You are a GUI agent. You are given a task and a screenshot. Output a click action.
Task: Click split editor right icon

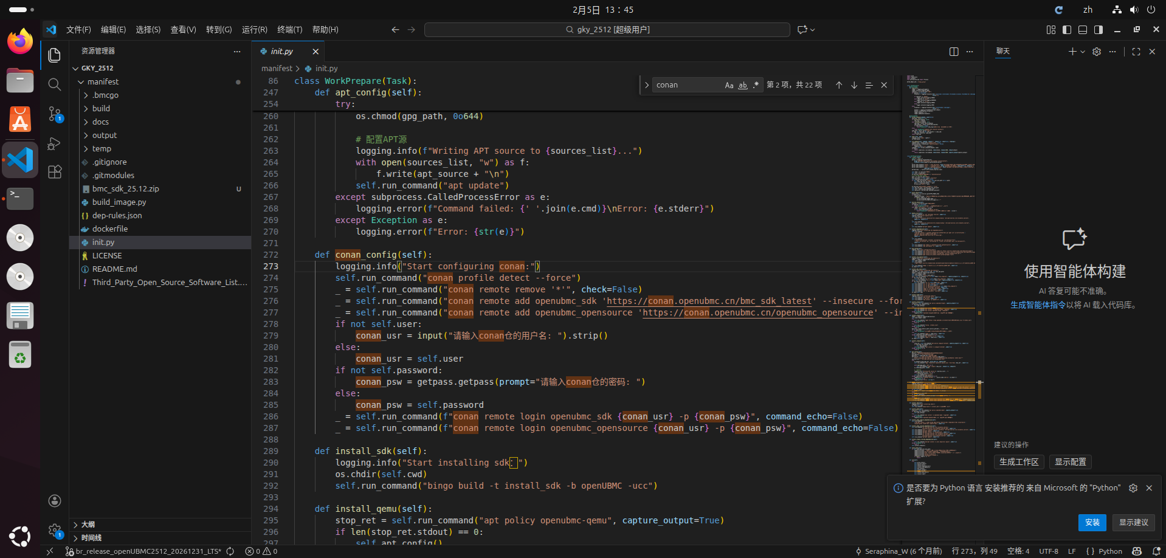coord(954,52)
